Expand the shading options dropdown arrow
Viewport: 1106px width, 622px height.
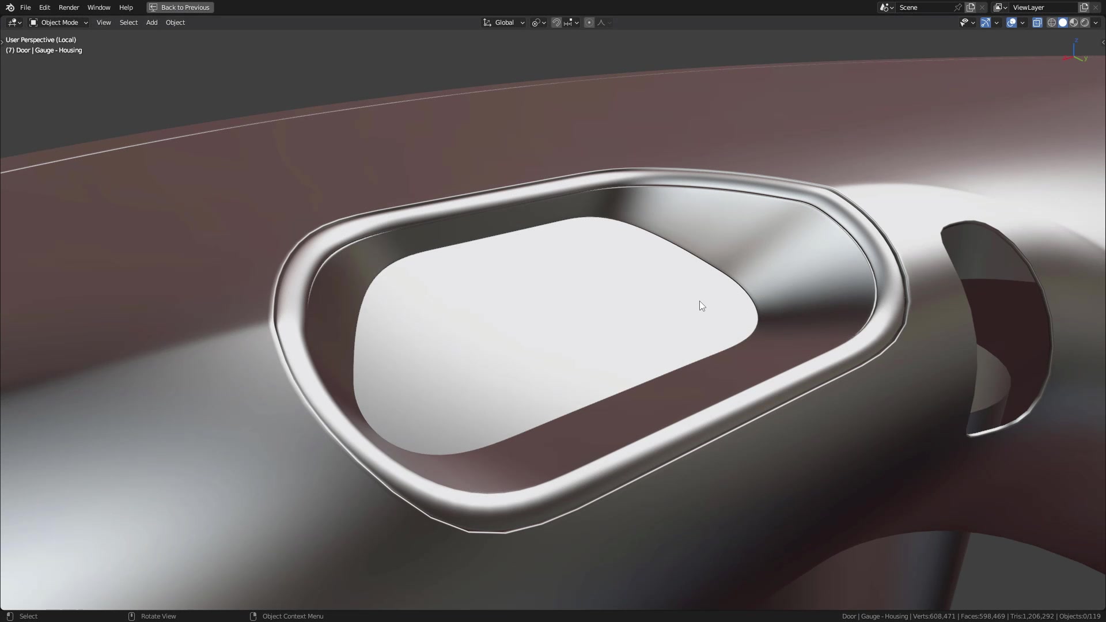(1096, 22)
